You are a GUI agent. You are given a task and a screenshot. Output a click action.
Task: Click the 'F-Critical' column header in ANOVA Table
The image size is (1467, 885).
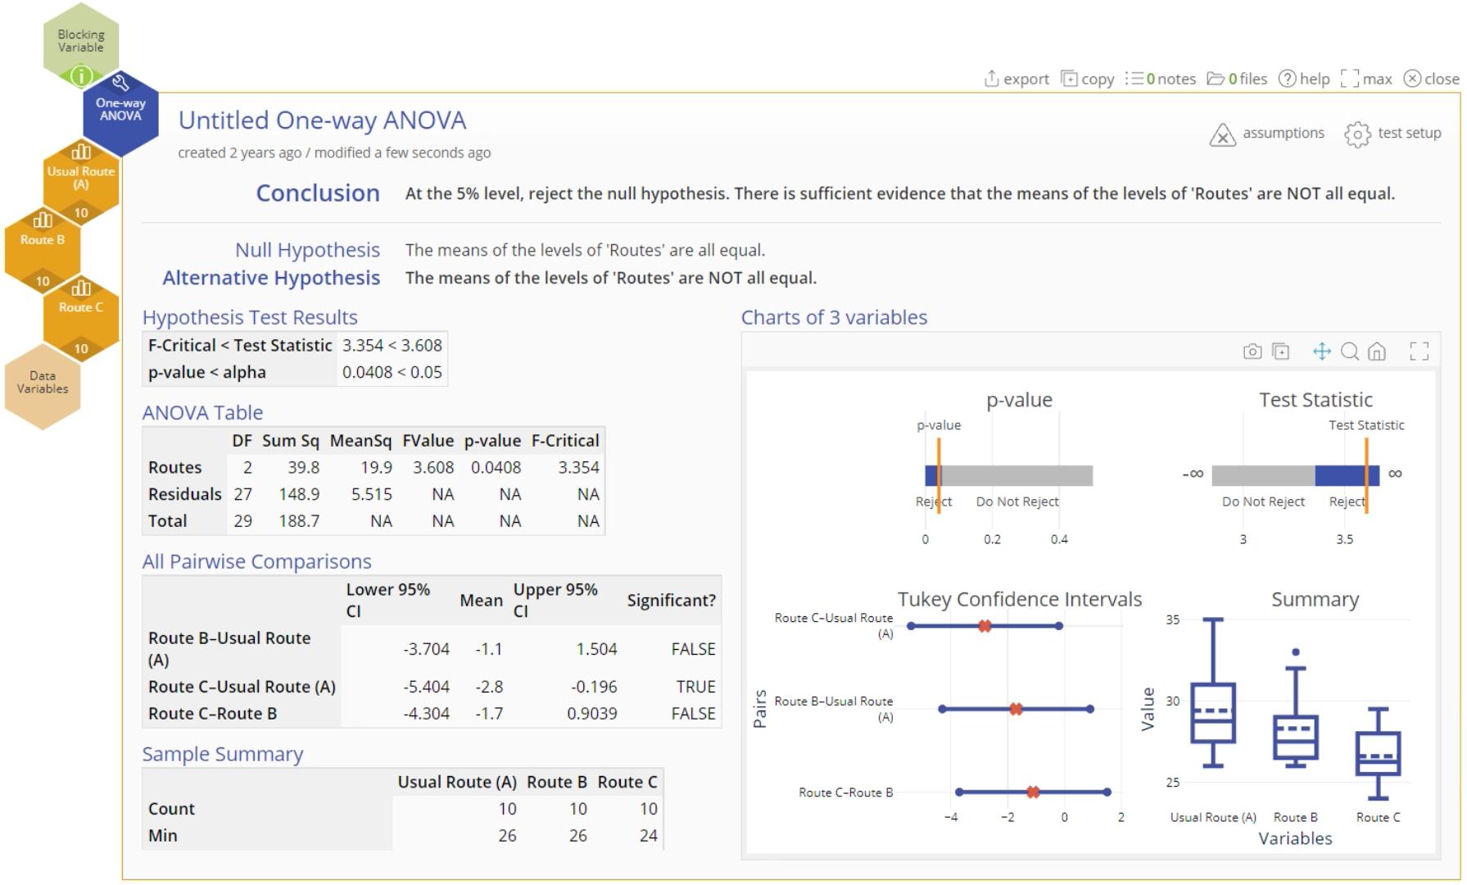[565, 441]
